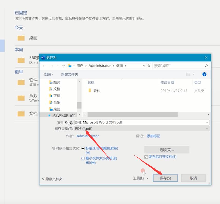
Task: Click Administrator in the address breadcrumb
Action: [100, 66]
